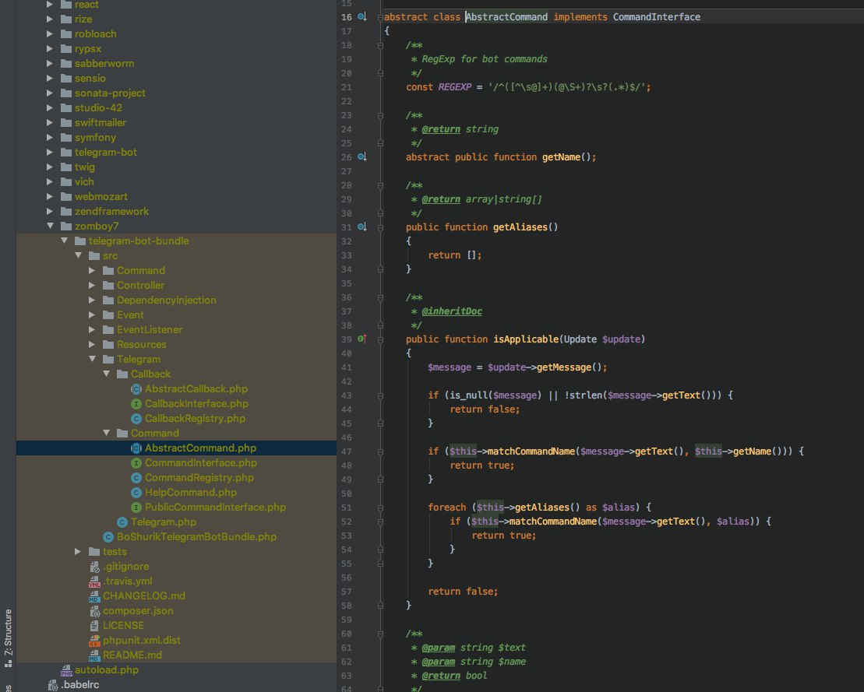Collapse the src folder
Screen dimensions: 864x692
point(78,255)
